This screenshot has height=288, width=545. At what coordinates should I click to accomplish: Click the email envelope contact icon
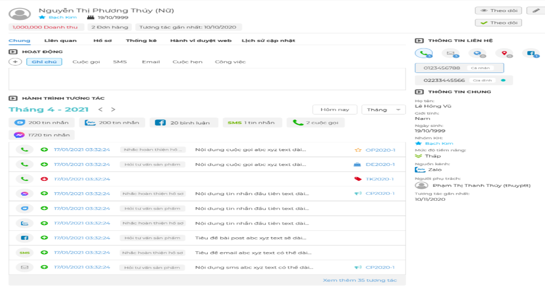pos(450,53)
